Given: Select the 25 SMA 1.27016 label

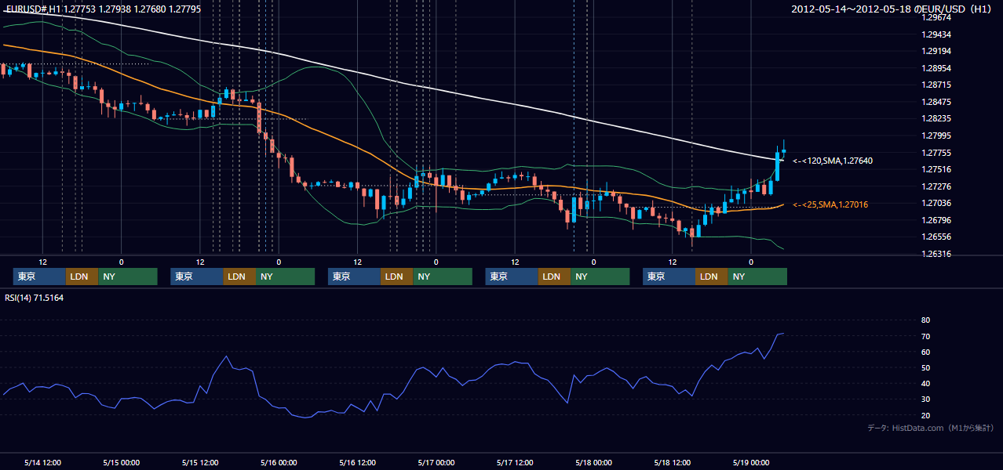Looking at the screenshot, I should tap(830, 204).
